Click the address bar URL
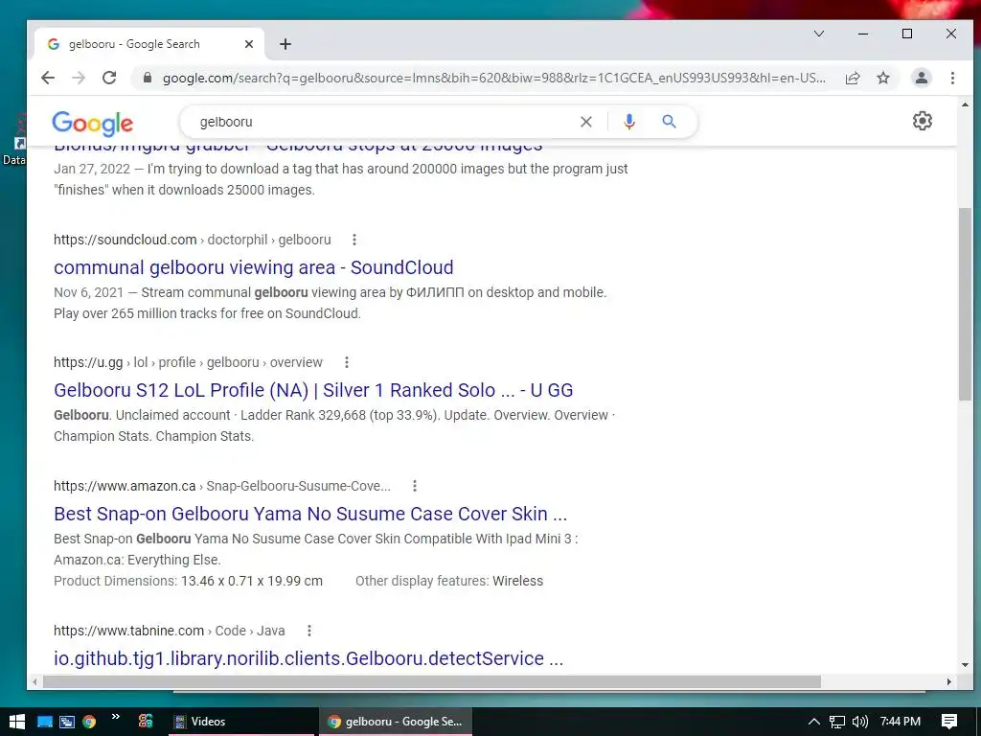981x736 pixels. [x=493, y=79]
